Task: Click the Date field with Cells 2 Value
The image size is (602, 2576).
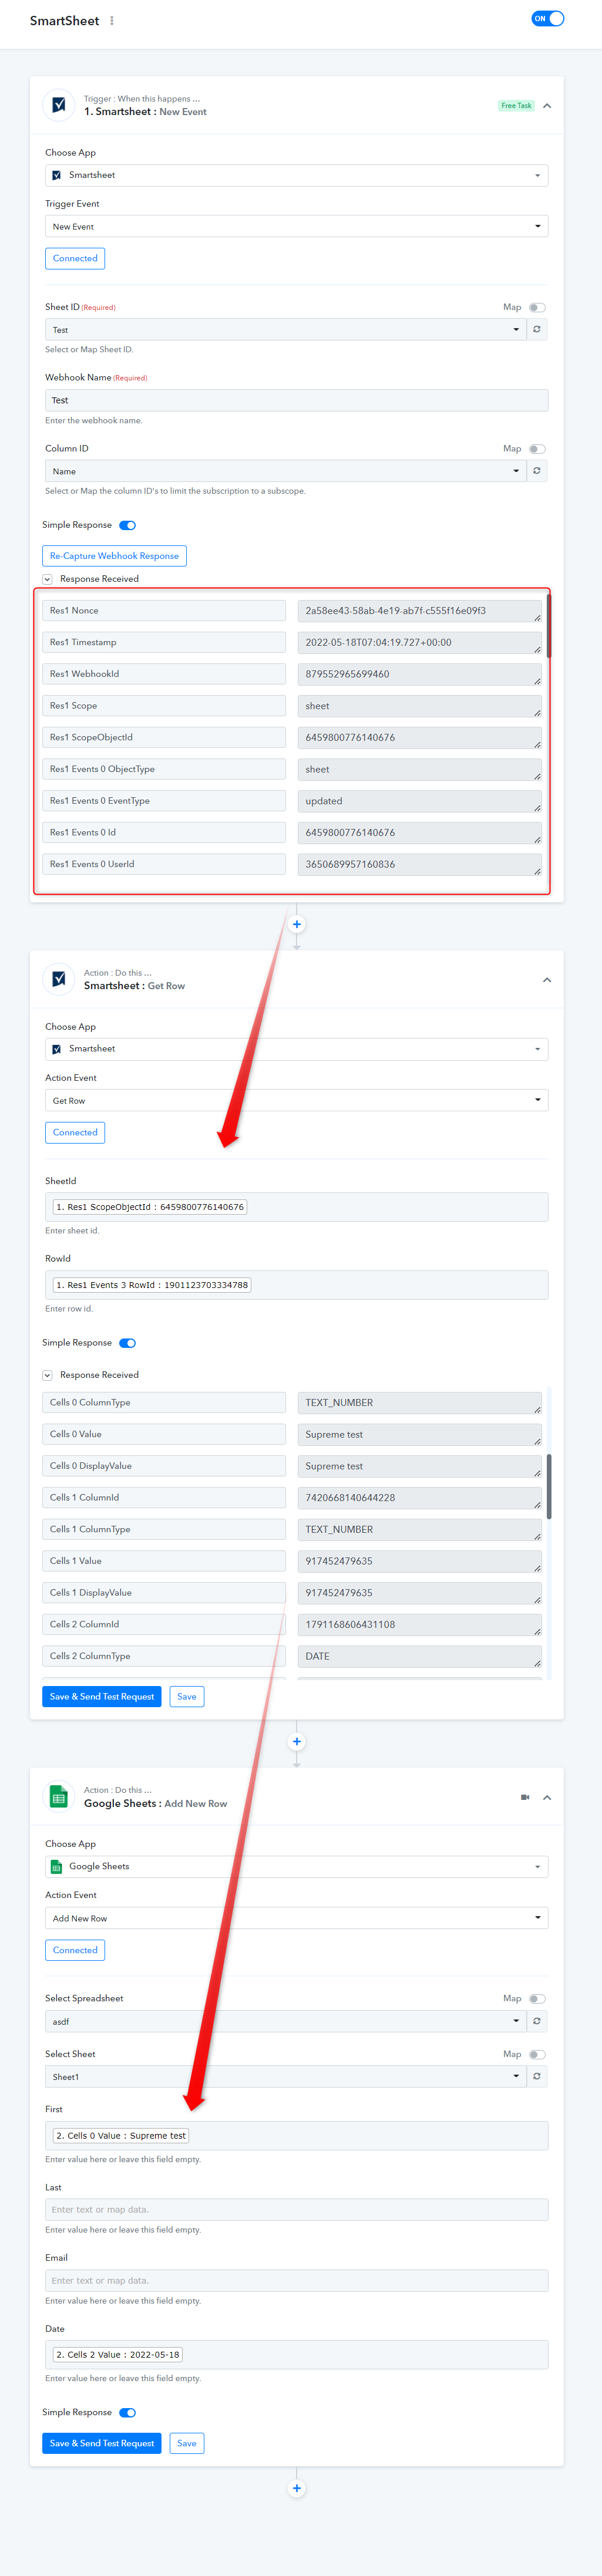Action: tap(296, 2355)
